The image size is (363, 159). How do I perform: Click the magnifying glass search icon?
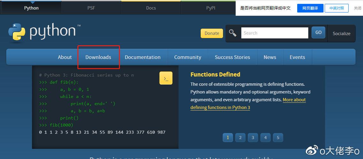(233, 33)
